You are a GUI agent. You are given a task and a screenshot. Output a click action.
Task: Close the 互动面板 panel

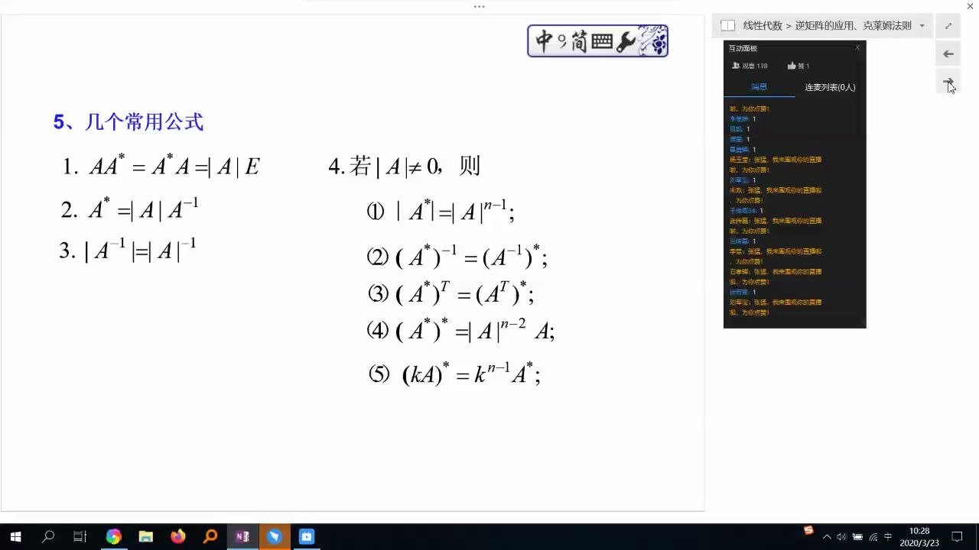click(857, 47)
